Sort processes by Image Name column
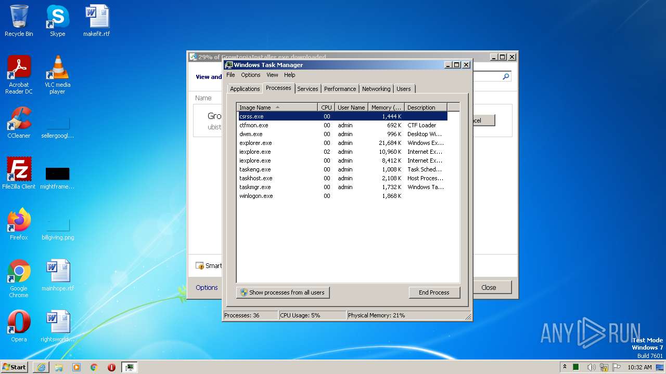666x374 pixels. coord(277,108)
